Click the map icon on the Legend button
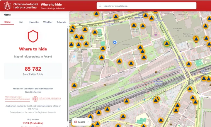Viewport: 211px width, 127px height. click(76, 122)
